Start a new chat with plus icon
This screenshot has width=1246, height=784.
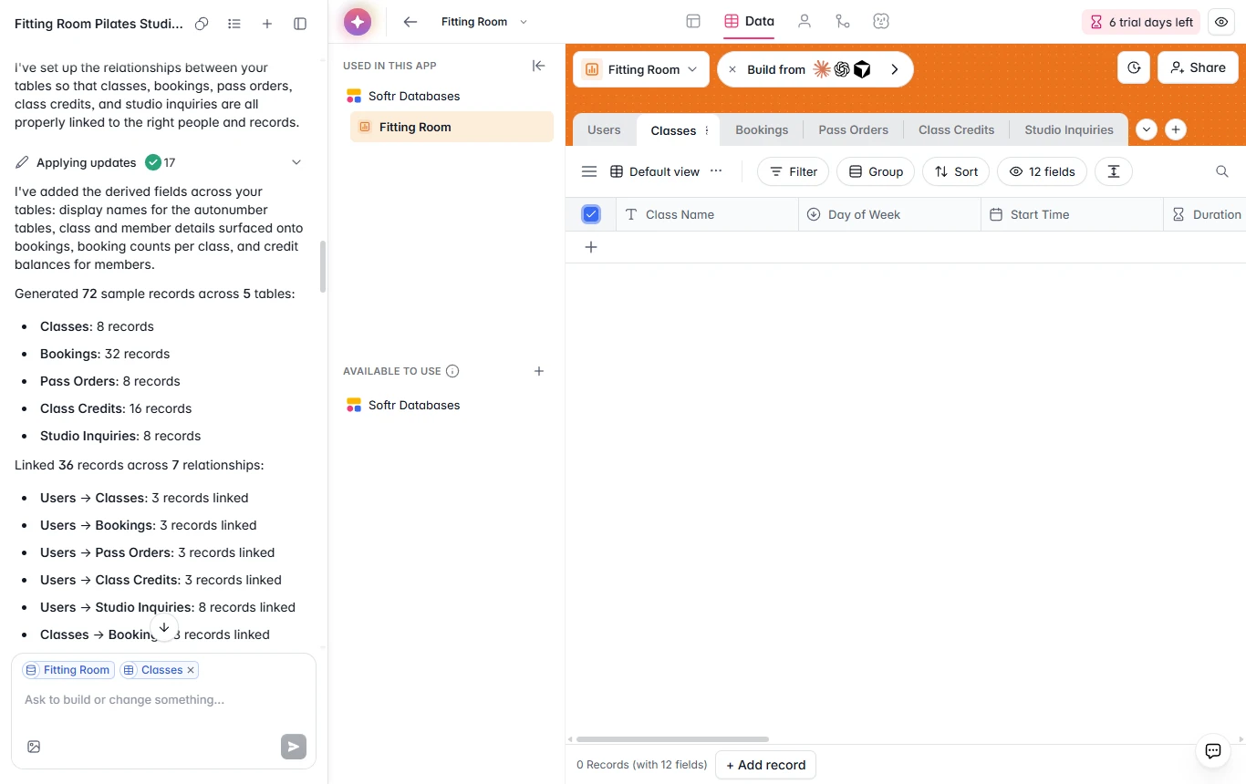(x=267, y=24)
